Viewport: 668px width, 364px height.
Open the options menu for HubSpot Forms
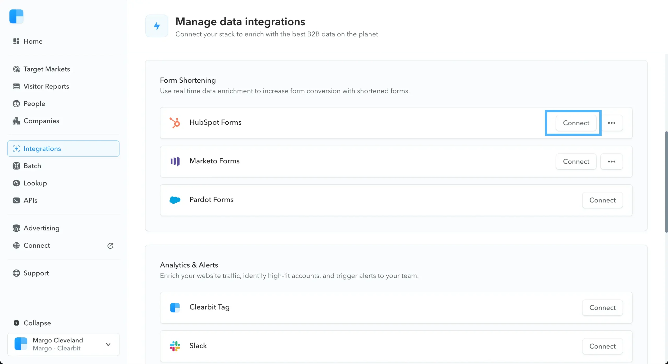point(612,123)
